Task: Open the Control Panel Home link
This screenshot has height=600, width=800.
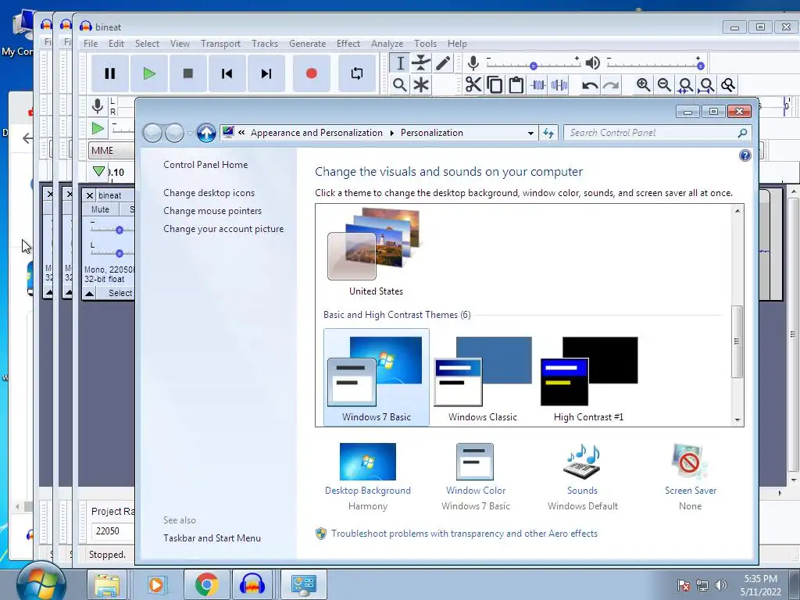Action: (205, 165)
